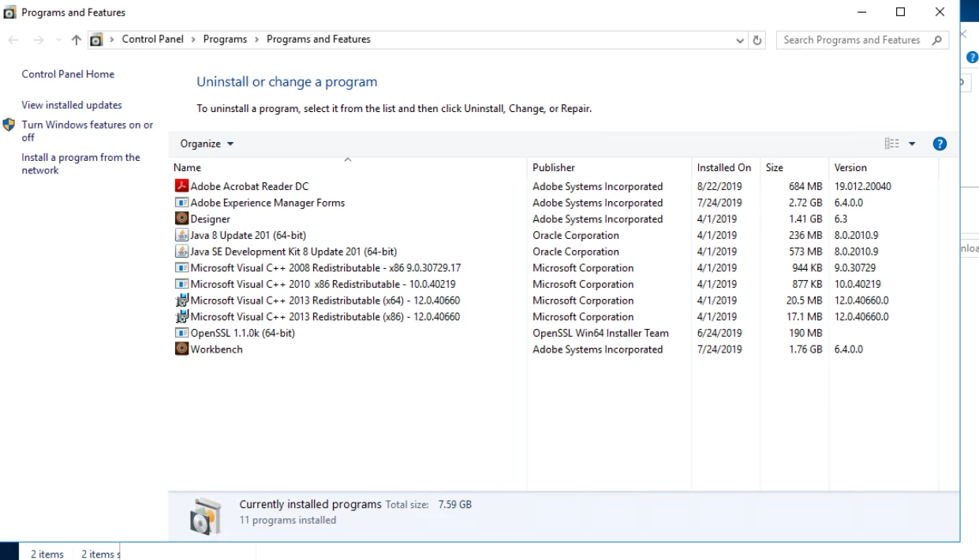Open the Organize dropdown menu
The image size is (979, 560).
click(x=207, y=144)
